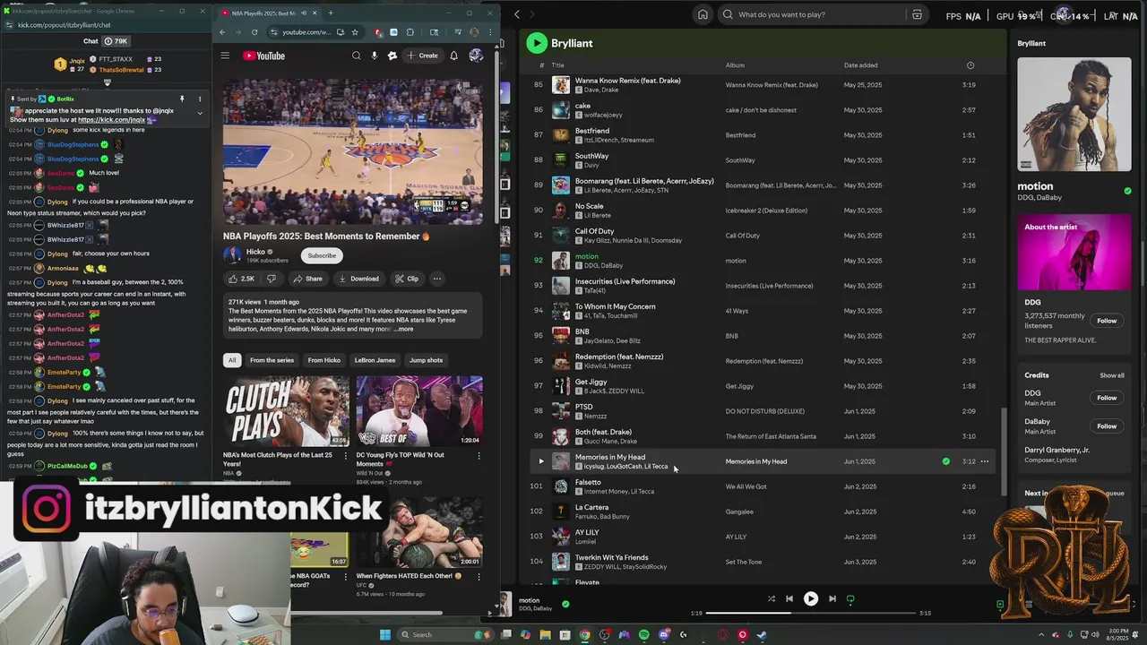Open menu for DC Young Fly video

[x=479, y=456]
